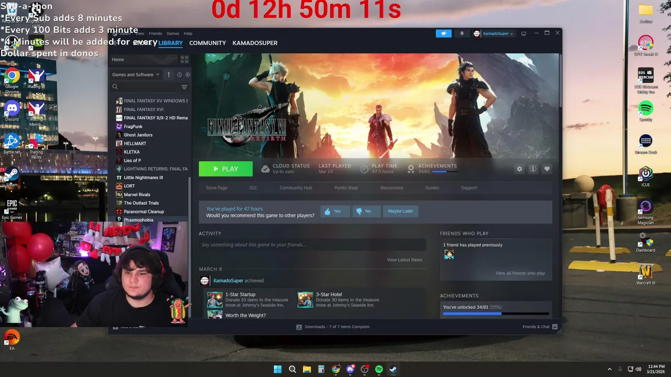The image size is (671, 377).
Task: Open GPU Tweak III desktop shortcut
Action: click(x=646, y=46)
